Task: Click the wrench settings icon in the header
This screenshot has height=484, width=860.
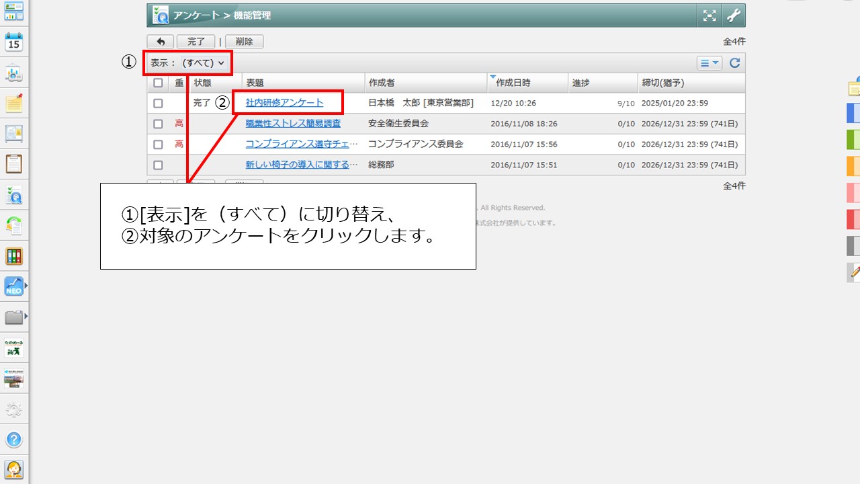Action: tap(734, 15)
